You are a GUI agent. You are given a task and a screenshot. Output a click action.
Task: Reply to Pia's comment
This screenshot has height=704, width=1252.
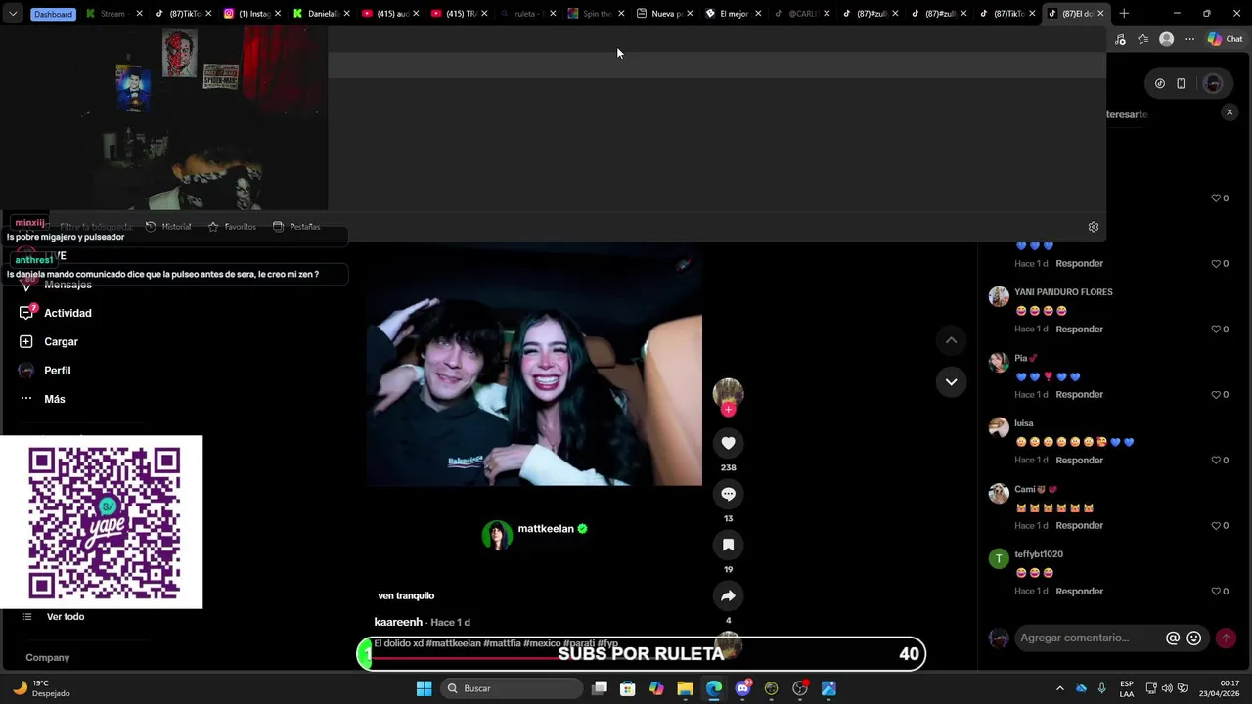1079,395
